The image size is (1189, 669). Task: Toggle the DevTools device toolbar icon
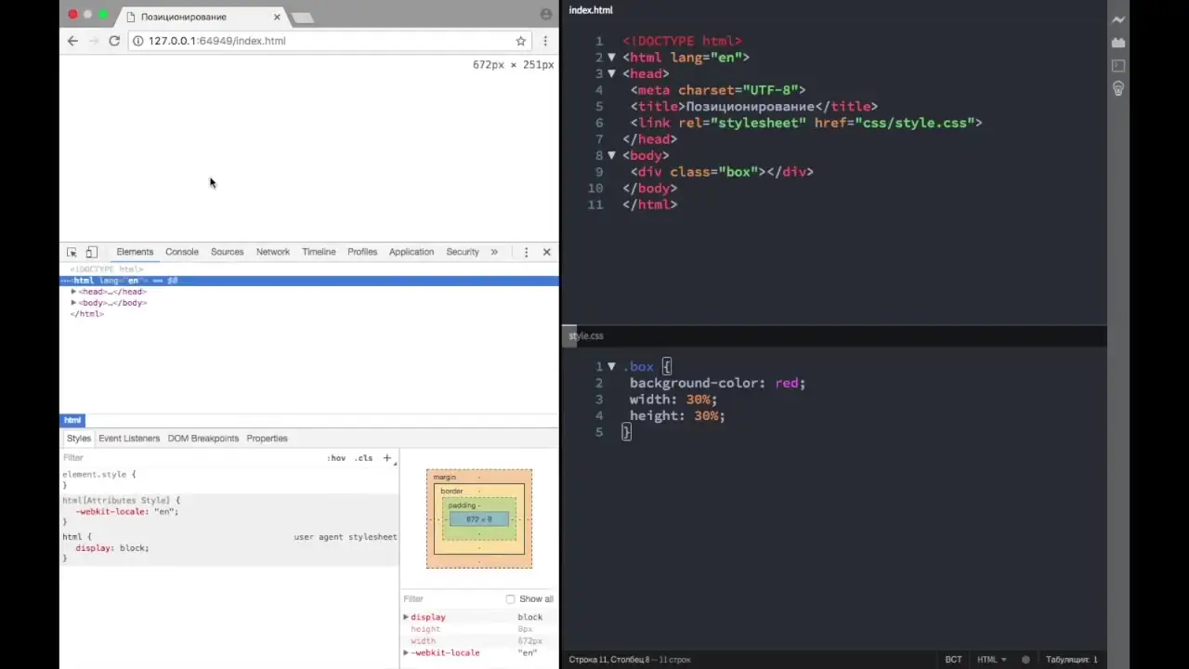91,252
